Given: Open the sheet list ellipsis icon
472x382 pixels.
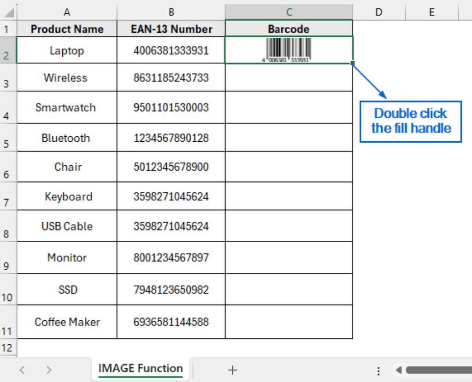Looking at the screenshot, I should tap(378, 370).
